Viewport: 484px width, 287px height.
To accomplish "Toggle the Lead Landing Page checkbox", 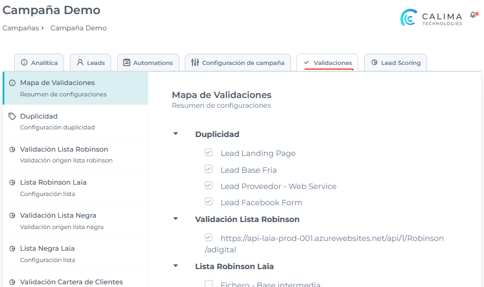I will coord(209,153).
